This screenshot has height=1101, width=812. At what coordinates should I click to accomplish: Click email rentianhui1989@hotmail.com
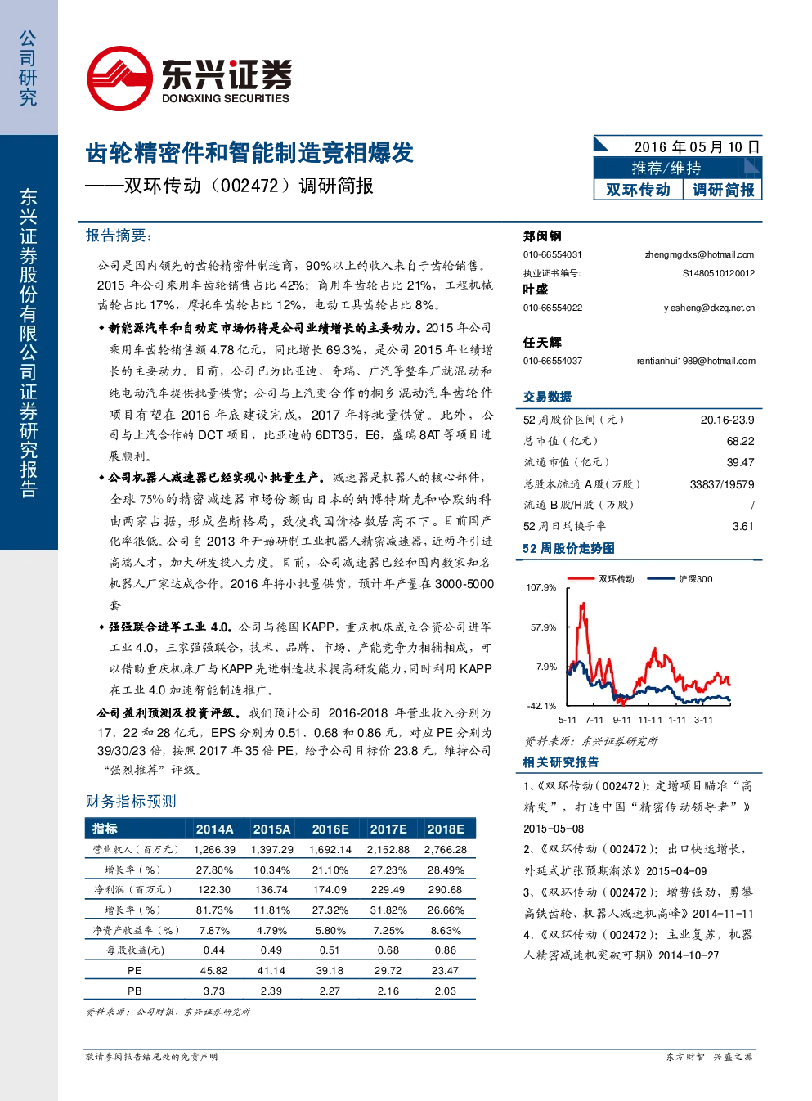pyautogui.click(x=696, y=361)
